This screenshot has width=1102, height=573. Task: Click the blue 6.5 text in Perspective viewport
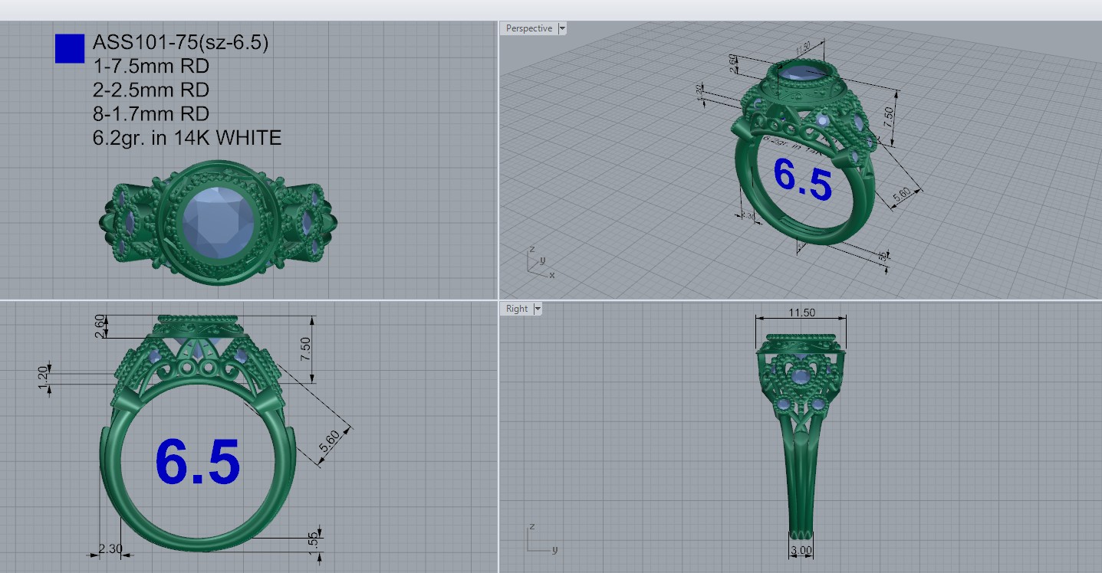click(x=802, y=180)
